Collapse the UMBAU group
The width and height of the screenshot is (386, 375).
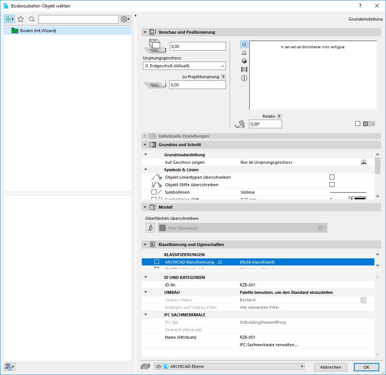point(146,292)
